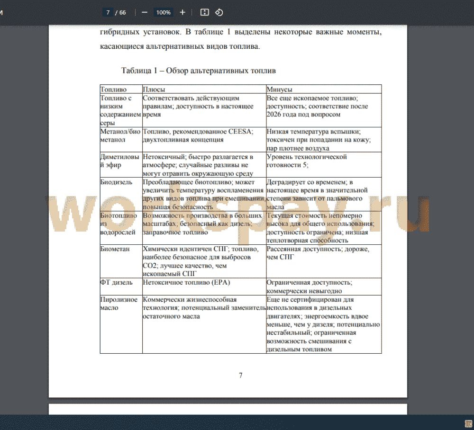Click the text 'Нетоксичное топливо (EPA)'
The width and height of the screenshot is (474, 430).
[186, 282]
